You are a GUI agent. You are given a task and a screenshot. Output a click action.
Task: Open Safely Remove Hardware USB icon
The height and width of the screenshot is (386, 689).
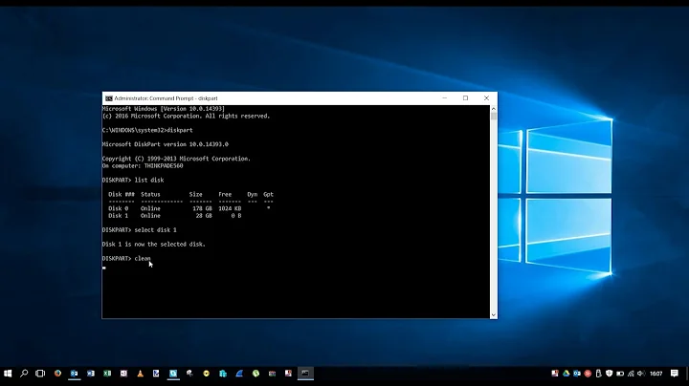pos(598,374)
